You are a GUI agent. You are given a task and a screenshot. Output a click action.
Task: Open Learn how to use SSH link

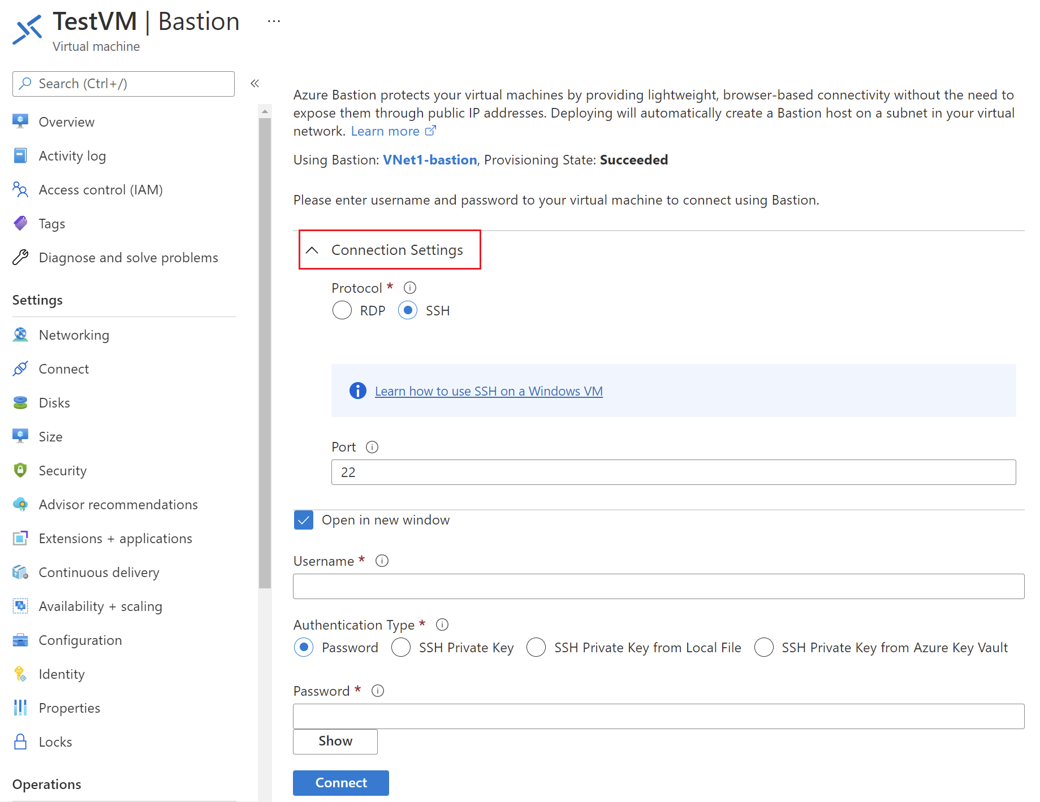488,391
